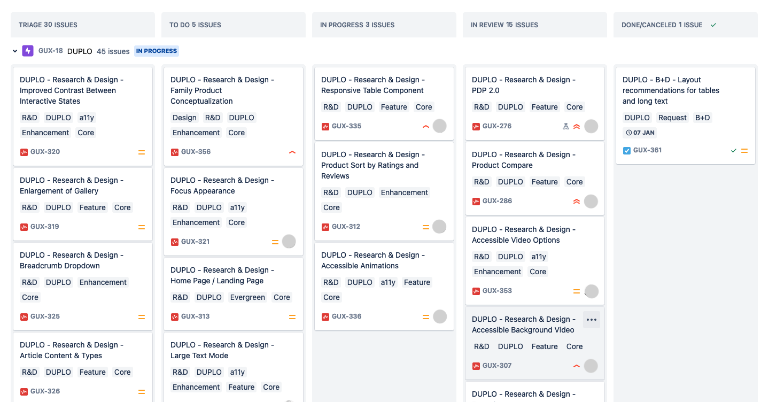Click the purple epic lightning icon for GUX-18
This screenshot has height=402, width=761.
(x=28, y=51)
